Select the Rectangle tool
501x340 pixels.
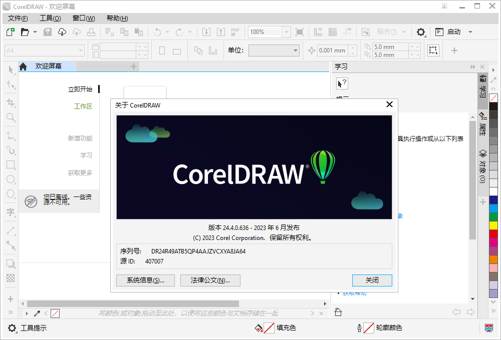[10, 164]
